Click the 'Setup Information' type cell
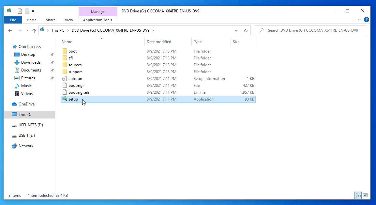 point(209,78)
